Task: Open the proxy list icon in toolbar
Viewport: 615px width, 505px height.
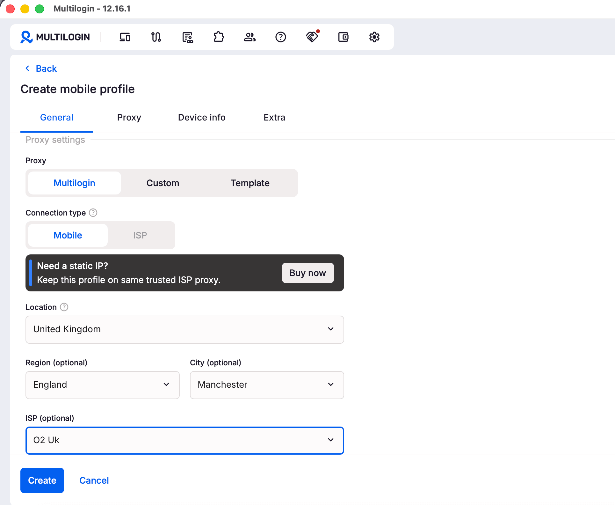Action: [187, 37]
